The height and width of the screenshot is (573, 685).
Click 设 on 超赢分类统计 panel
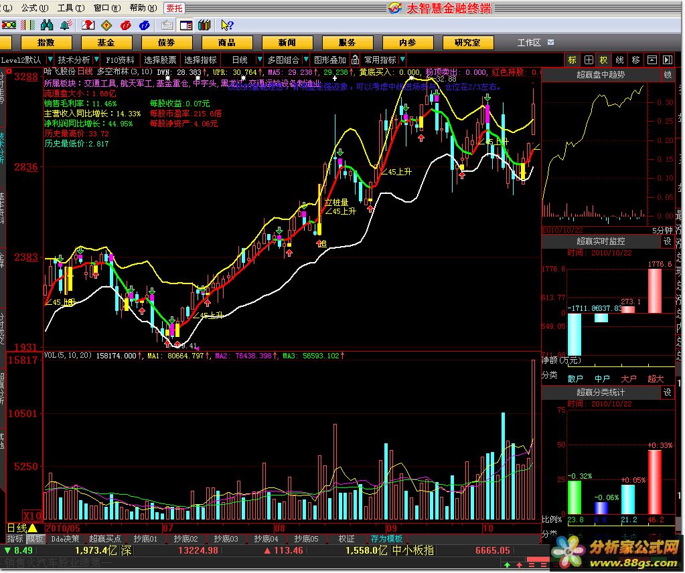(x=667, y=392)
